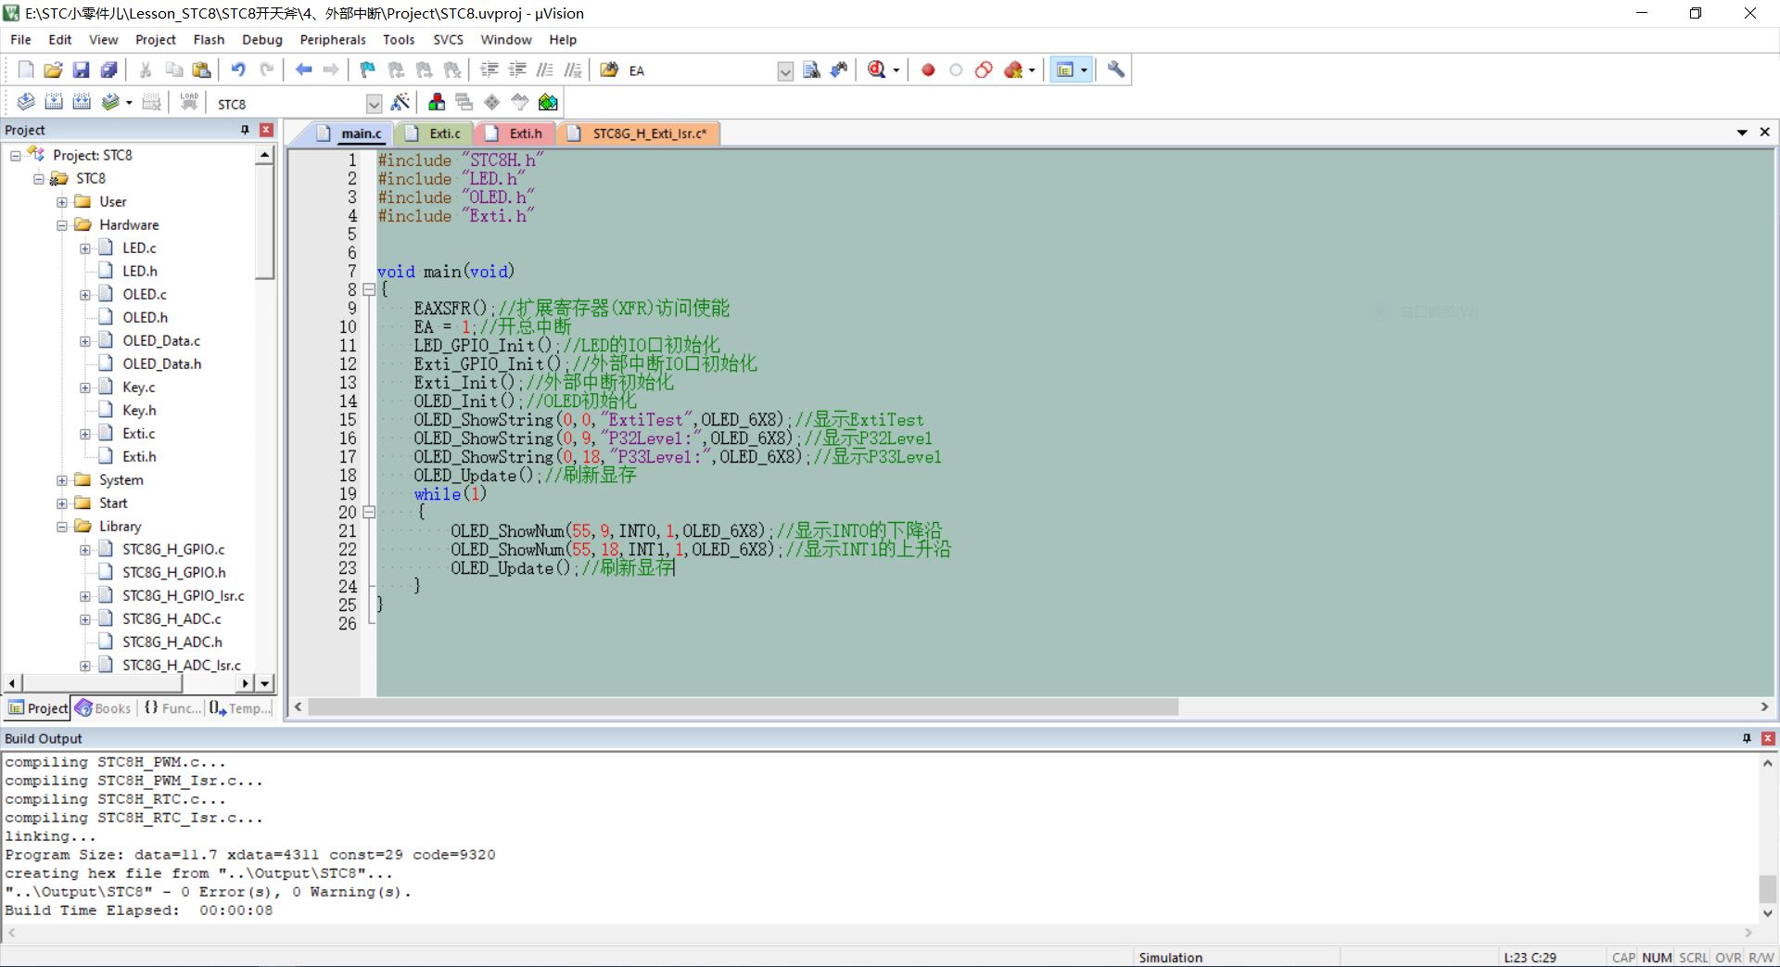Image resolution: width=1780 pixels, height=967 pixels.
Task: Click the Rebuild all target files icon
Action: tap(82, 102)
